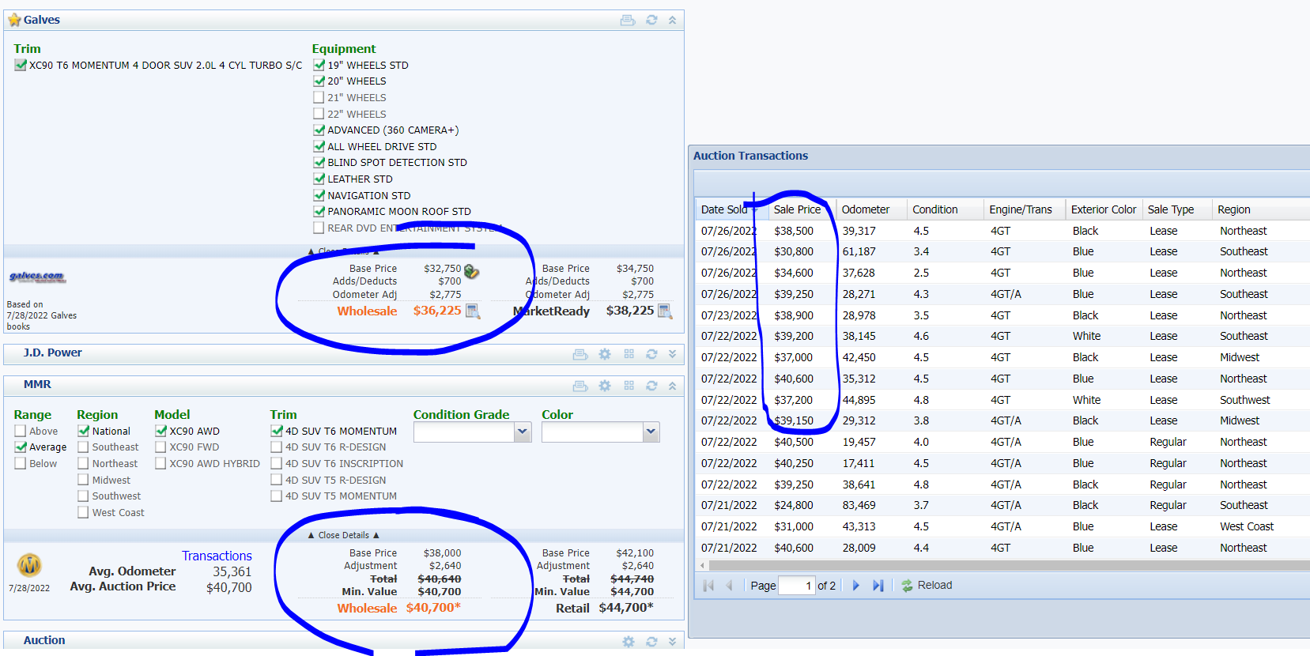
Task: Sort by Exterior Color column
Action: 1104,209
